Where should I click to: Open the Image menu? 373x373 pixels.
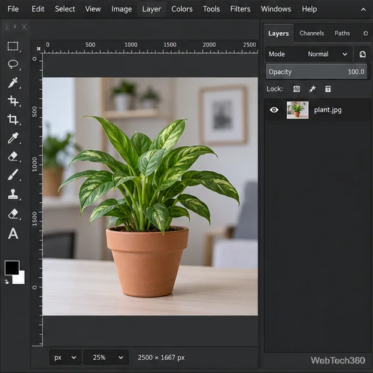coord(122,9)
